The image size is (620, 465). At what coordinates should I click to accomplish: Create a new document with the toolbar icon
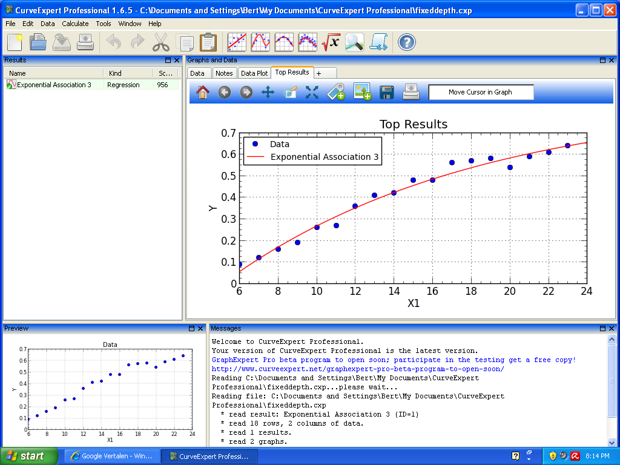(x=15, y=42)
